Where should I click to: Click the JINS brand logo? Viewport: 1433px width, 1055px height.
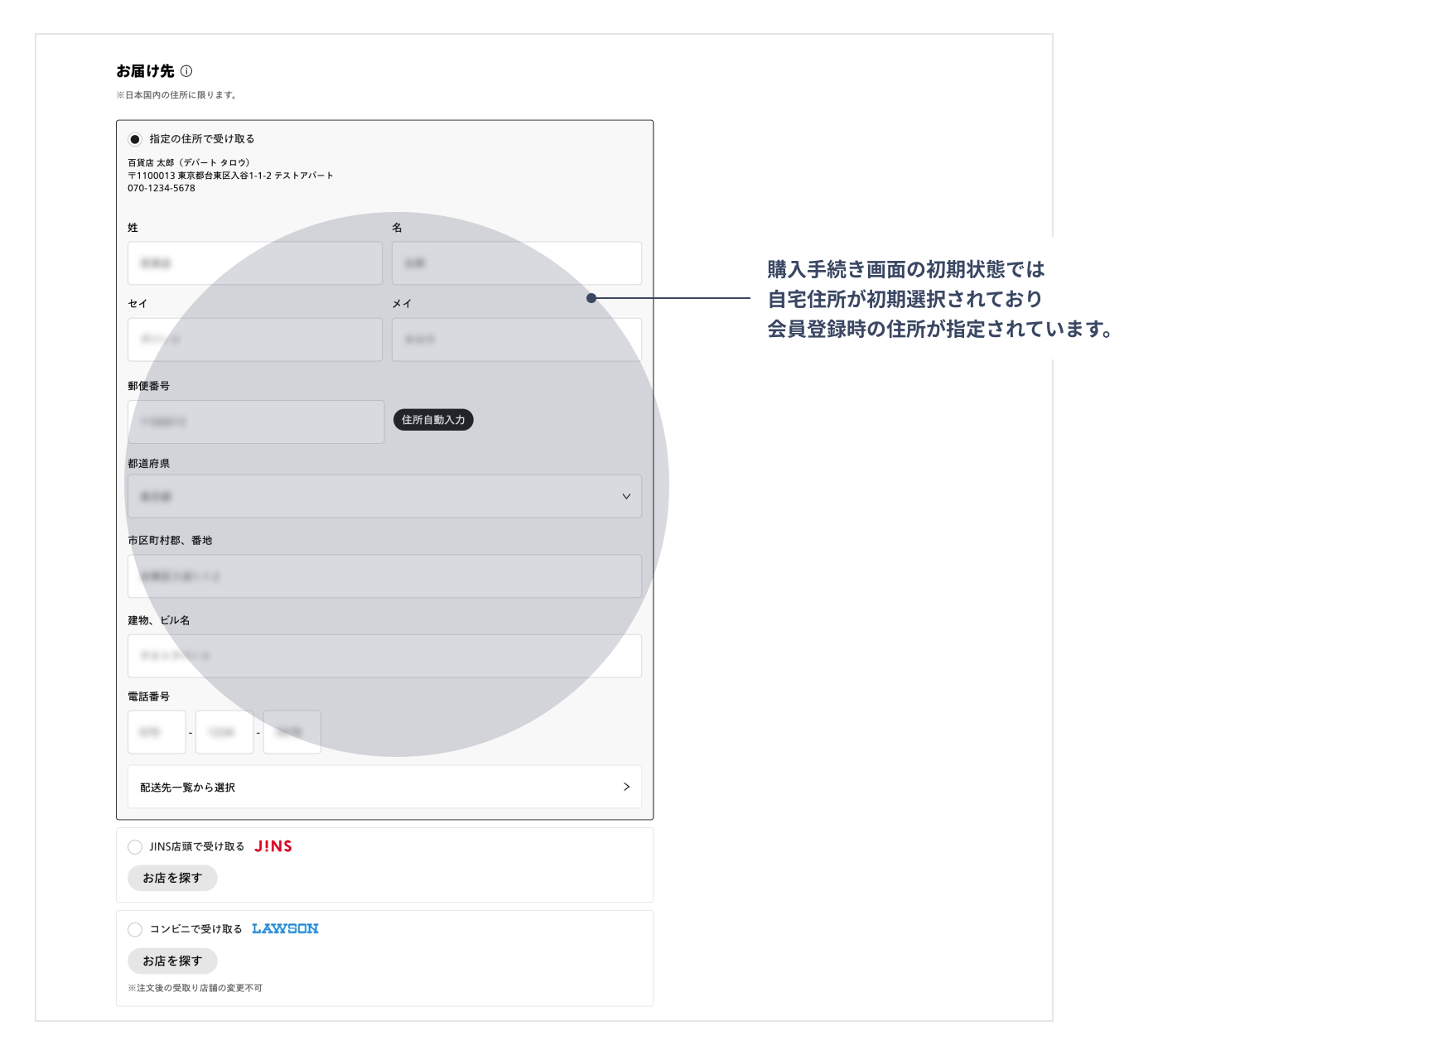click(x=273, y=846)
